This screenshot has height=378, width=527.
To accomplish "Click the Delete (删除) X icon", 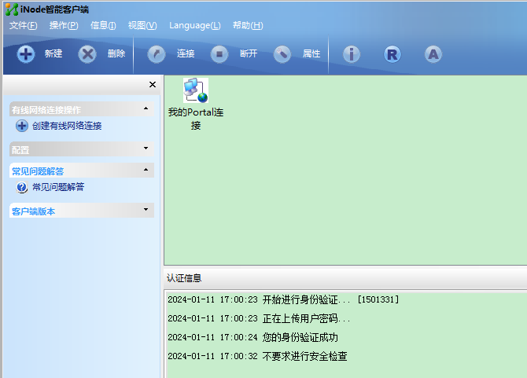I will pyautogui.click(x=87, y=54).
